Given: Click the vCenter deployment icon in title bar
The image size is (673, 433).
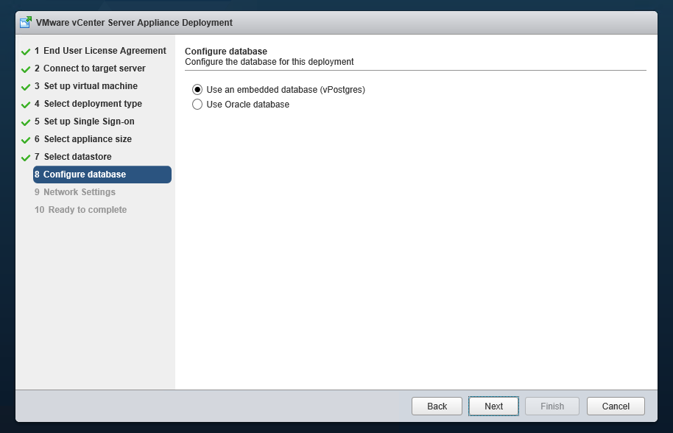Looking at the screenshot, I should 26,22.
